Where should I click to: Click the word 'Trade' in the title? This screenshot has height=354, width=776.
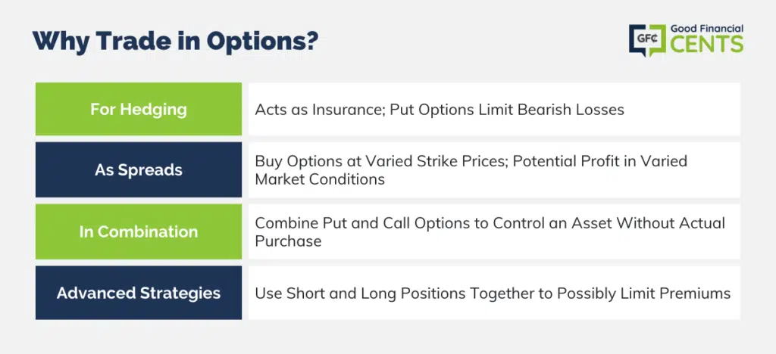click(x=129, y=42)
